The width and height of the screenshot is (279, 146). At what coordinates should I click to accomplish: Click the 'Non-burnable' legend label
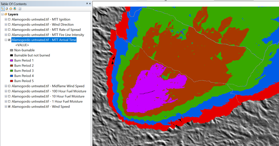(x=24, y=50)
